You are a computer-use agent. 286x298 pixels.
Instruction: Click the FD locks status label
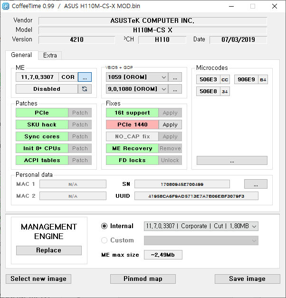pos(132,160)
